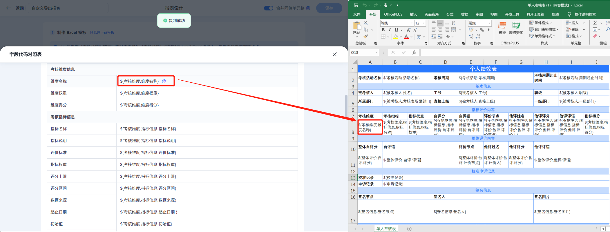The image size is (610, 232).
Task: Open the 格式 dropdown in 单元格 group
Action: click(574, 36)
